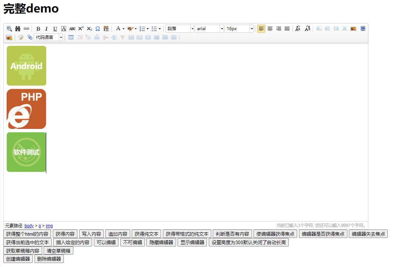Expand the ordered list style arrow
The height and width of the screenshot is (267, 394).
click(147, 29)
